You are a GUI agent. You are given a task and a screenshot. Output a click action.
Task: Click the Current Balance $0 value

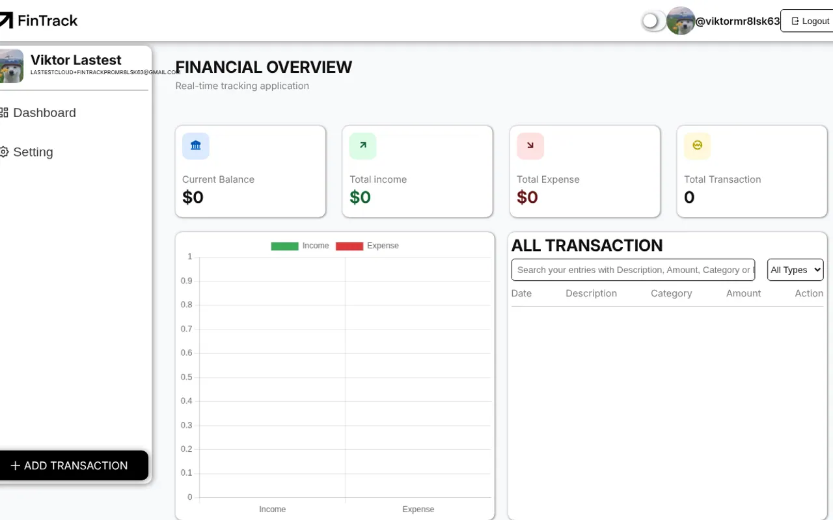pos(193,197)
